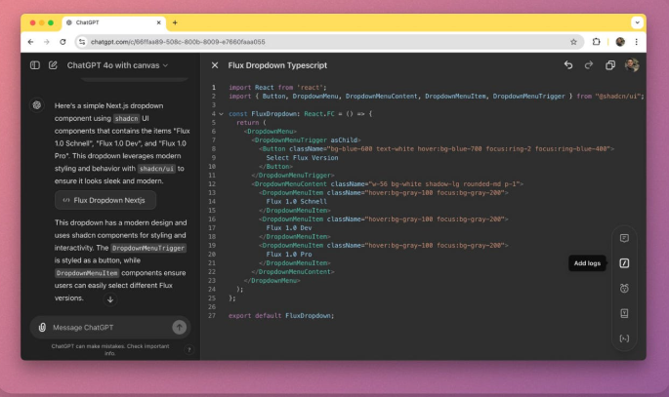Click the Fix bugs shortcut icon

pyautogui.click(x=624, y=289)
